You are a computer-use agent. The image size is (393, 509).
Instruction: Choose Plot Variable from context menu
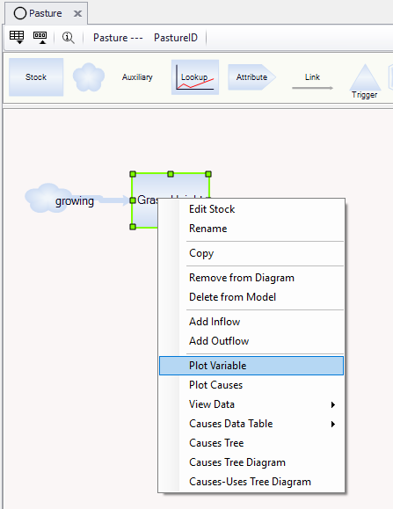point(251,366)
